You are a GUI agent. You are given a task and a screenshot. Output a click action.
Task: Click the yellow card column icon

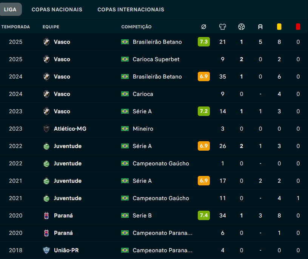click(279, 27)
